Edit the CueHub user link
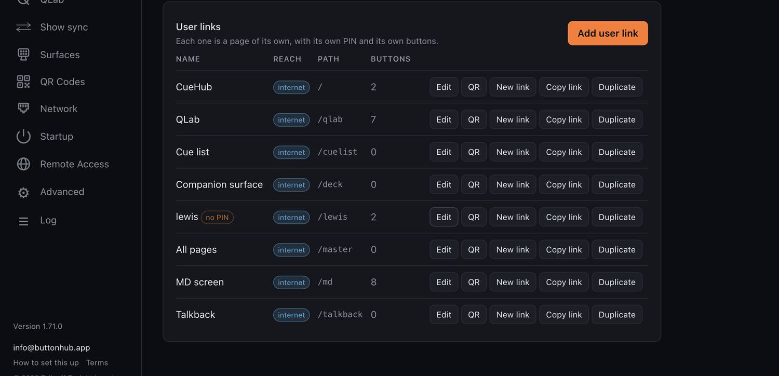 pyautogui.click(x=444, y=87)
